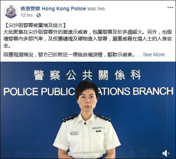Unmute the live video with the speaker icon
The image size is (176, 159).
(x=166, y=153)
